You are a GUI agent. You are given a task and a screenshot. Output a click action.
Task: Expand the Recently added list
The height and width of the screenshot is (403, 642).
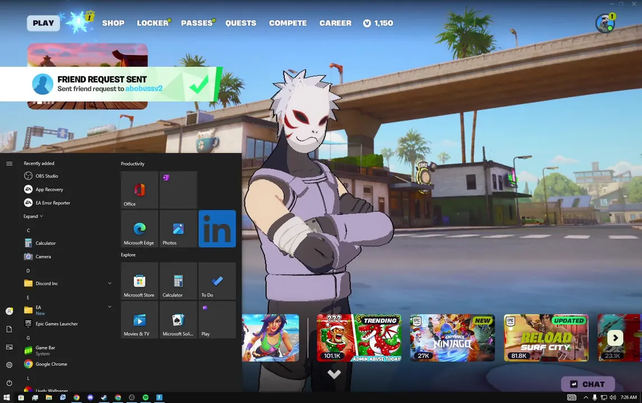[x=33, y=217]
